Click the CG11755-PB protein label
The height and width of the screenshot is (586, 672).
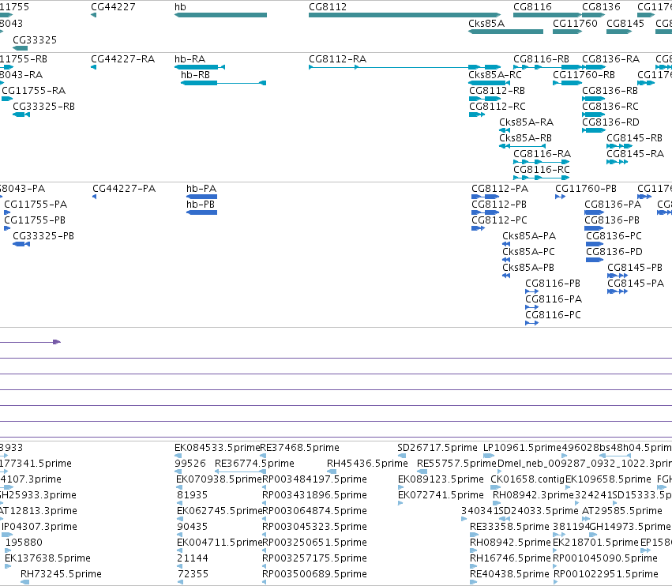coord(35,220)
